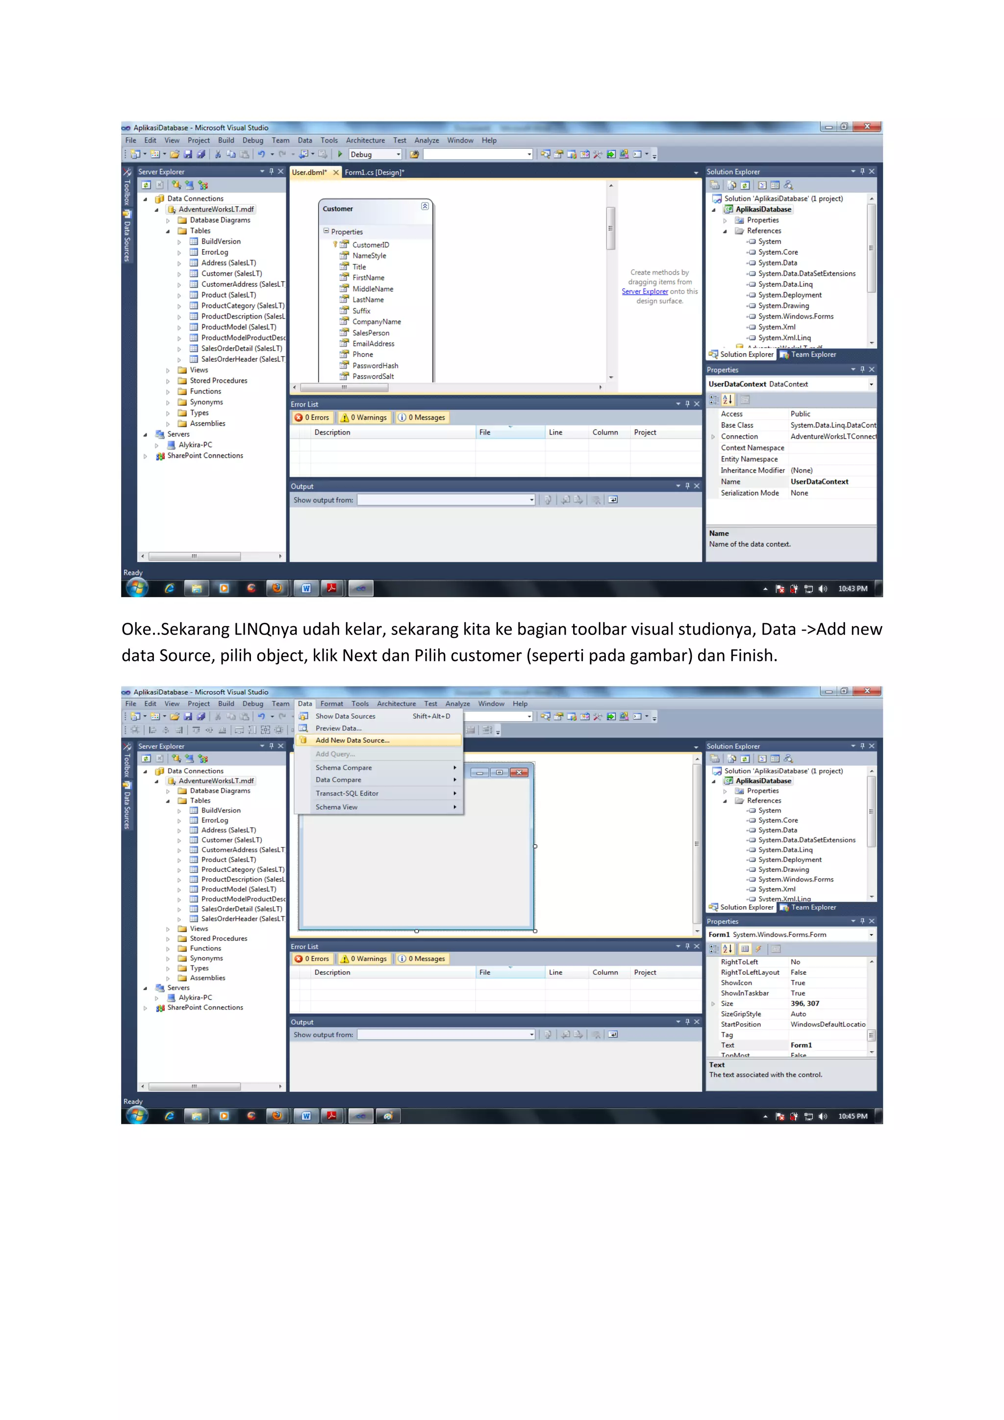
Task: Click Firefox icon on upper taskbar
Action: [277, 588]
